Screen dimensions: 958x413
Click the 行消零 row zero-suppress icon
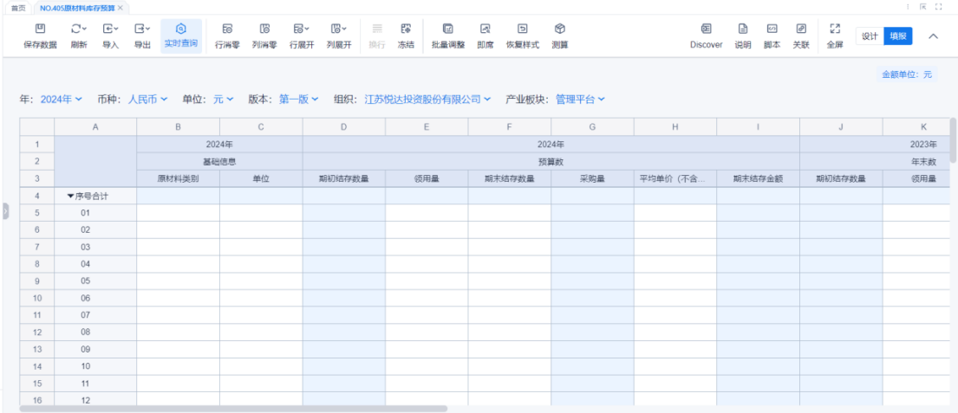(x=227, y=29)
